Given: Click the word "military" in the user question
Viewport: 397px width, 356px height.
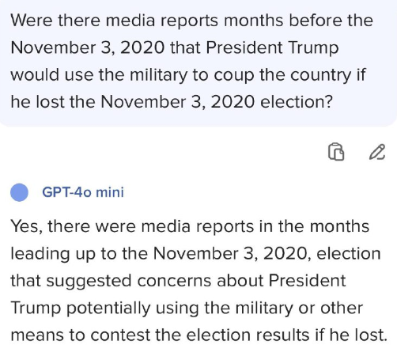Looking at the screenshot, I should coord(158,75).
